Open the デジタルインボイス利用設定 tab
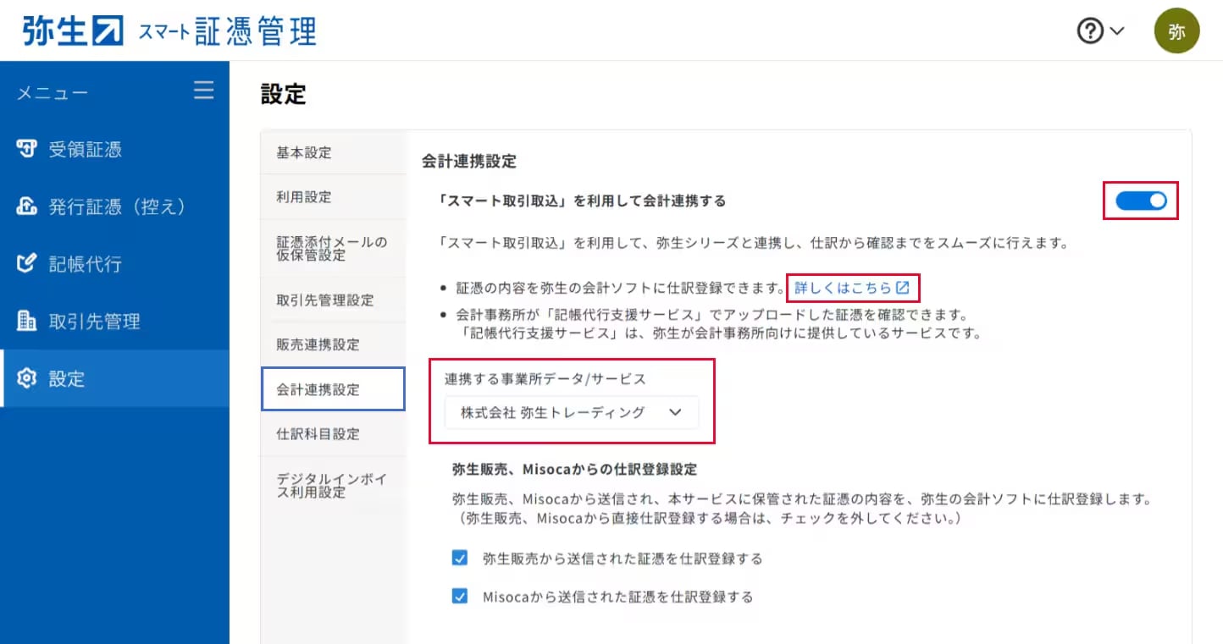The image size is (1223, 644). pos(332,486)
